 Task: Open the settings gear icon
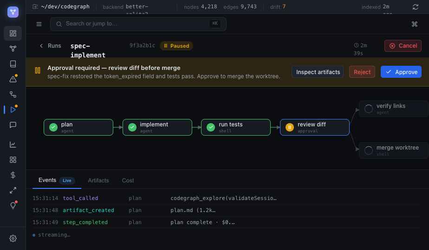pyautogui.click(x=13, y=238)
